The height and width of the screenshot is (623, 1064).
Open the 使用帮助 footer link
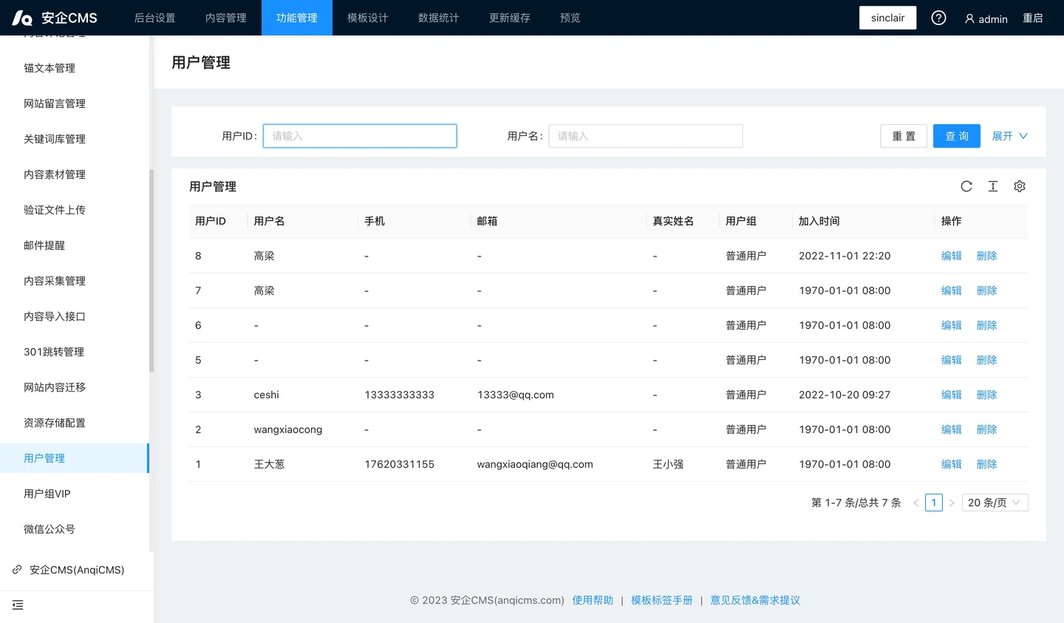[593, 600]
